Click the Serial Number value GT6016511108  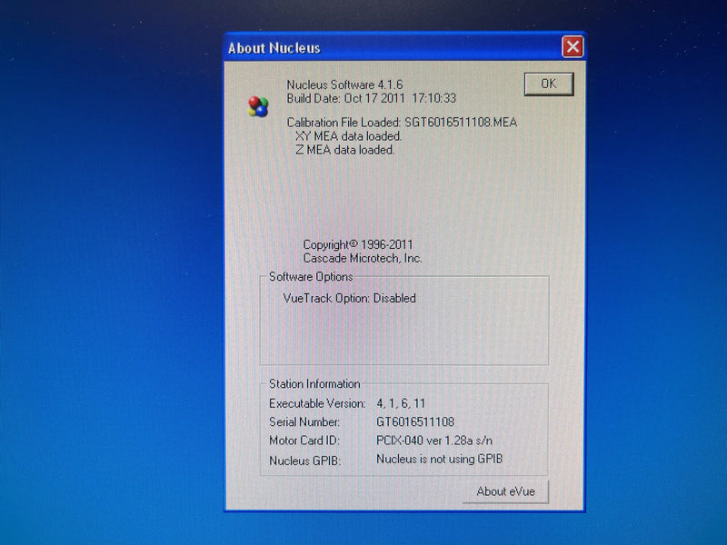tap(415, 422)
